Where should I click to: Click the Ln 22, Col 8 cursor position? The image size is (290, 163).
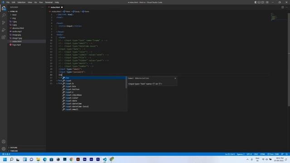(x=230, y=154)
